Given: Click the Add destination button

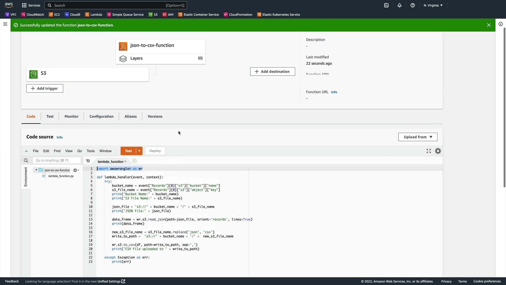Looking at the screenshot, I should [273, 72].
